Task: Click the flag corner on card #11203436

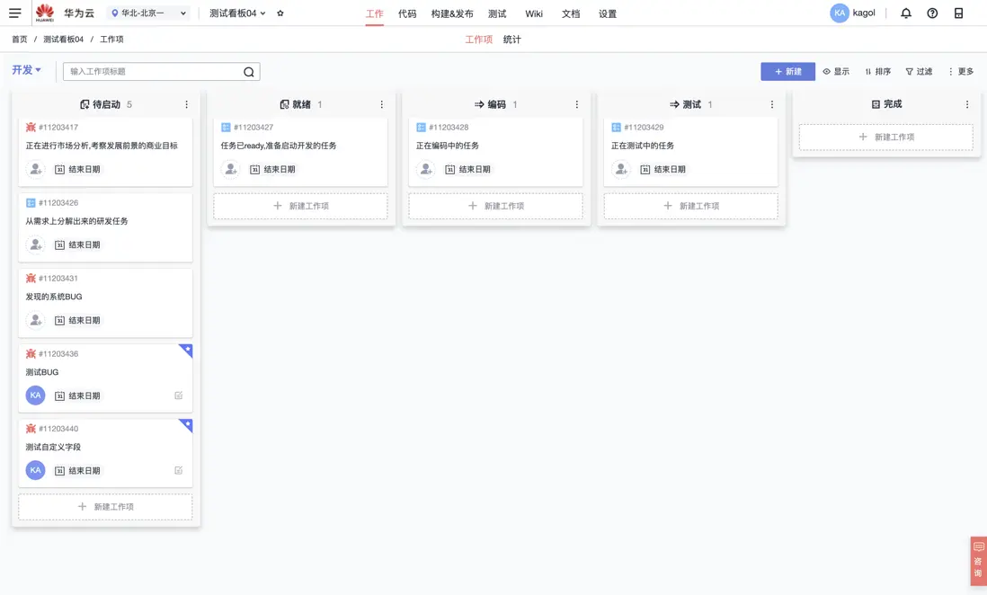Action: pyautogui.click(x=186, y=350)
